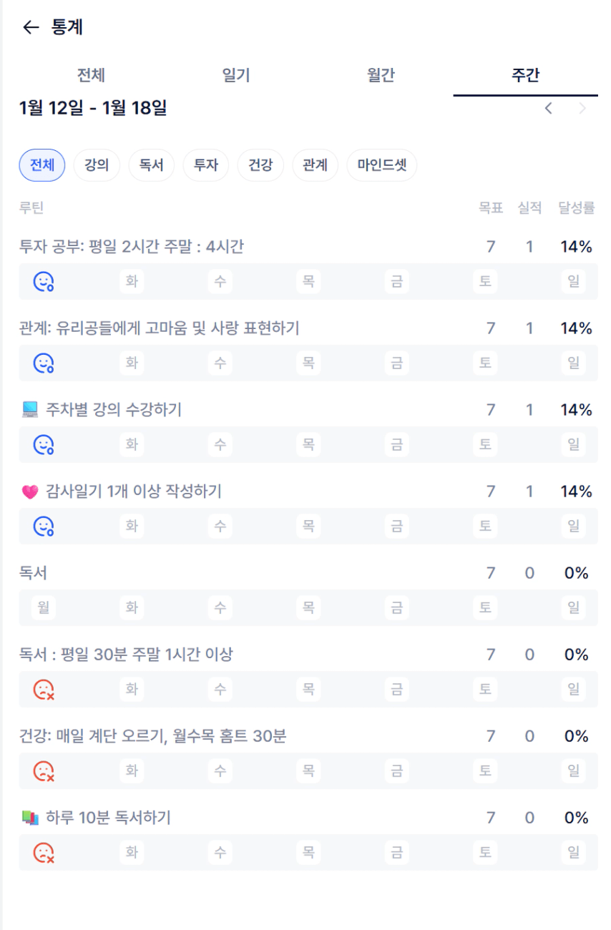
Task: Toggle 토 day for 투자 공부 routine
Action: coord(485,282)
